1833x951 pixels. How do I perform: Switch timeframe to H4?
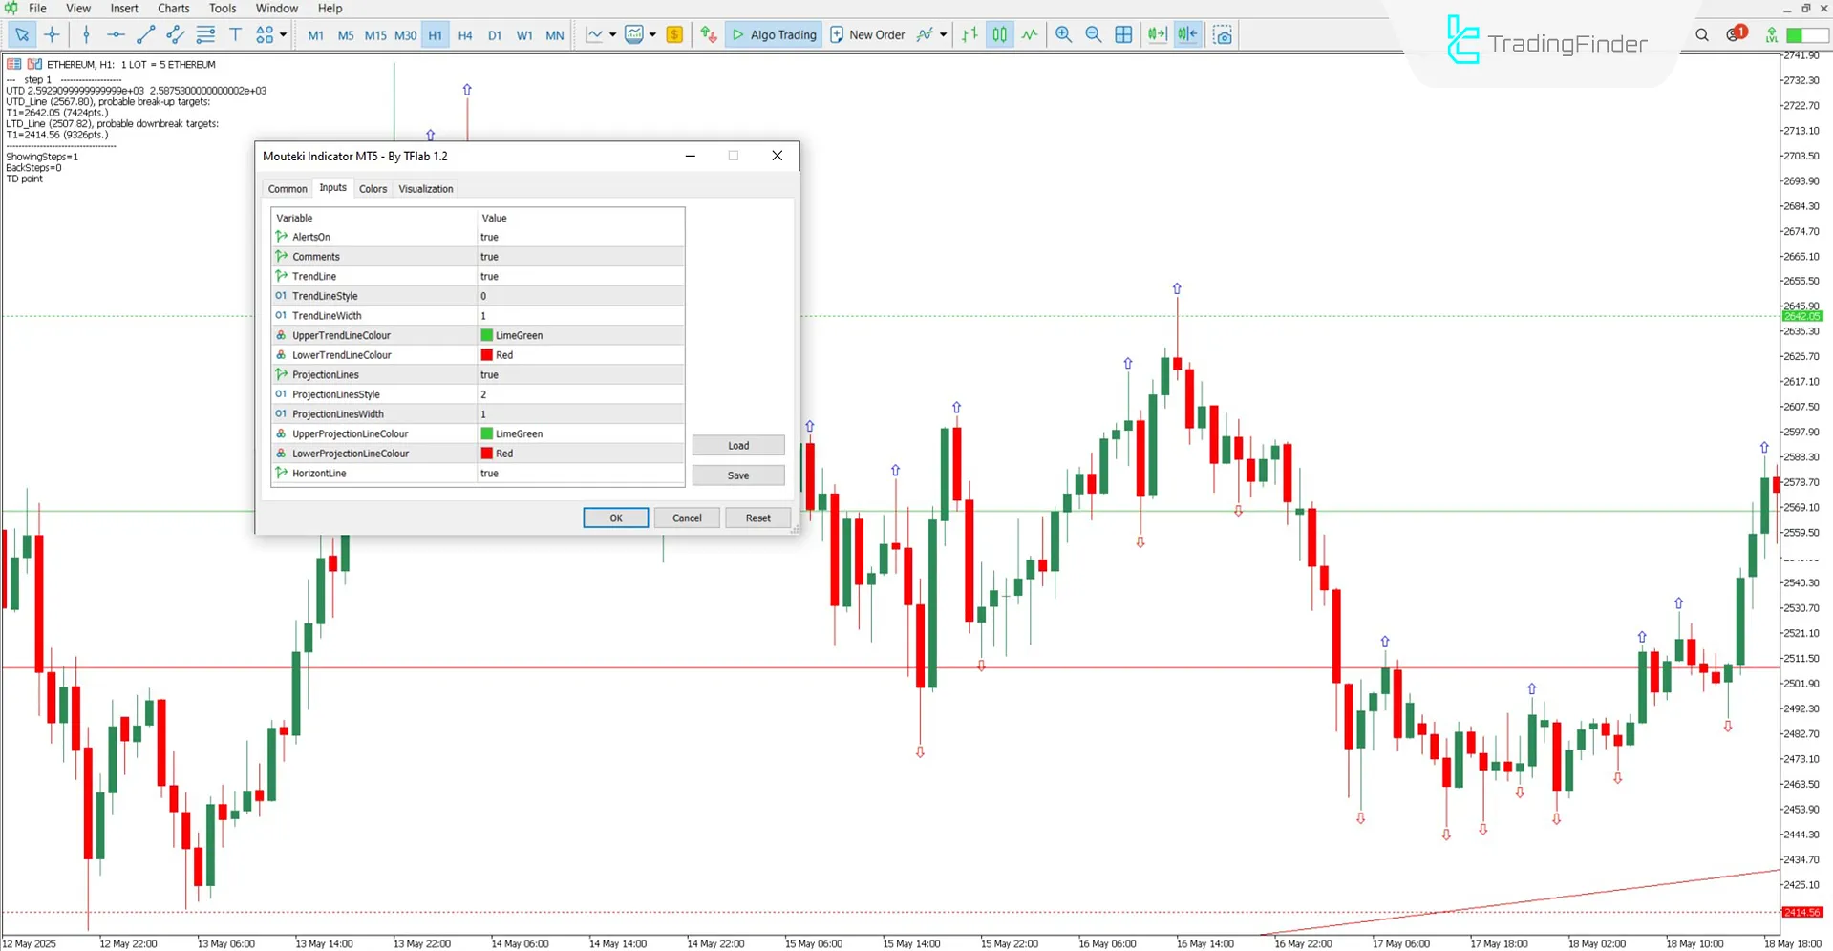tap(465, 34)
